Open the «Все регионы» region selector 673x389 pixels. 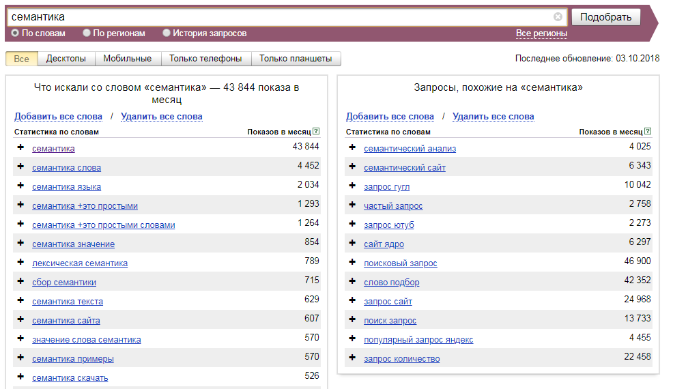click(541, 33)
